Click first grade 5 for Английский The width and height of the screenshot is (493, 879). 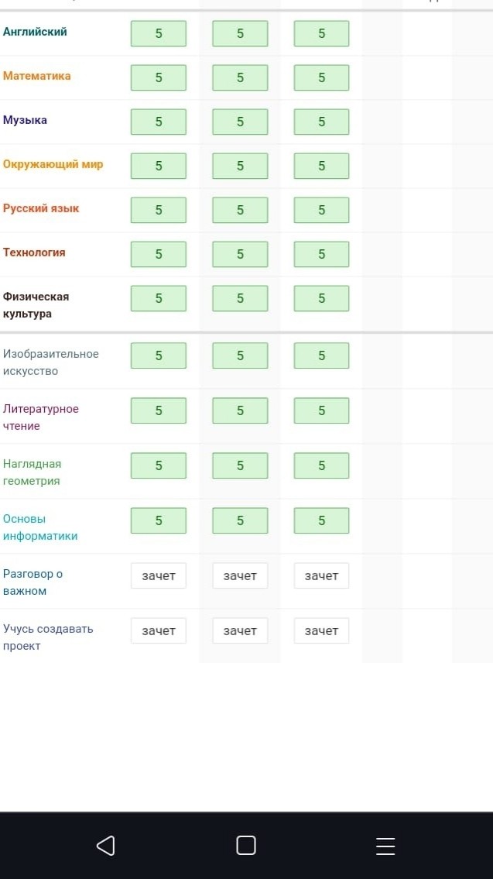point(159,33)
